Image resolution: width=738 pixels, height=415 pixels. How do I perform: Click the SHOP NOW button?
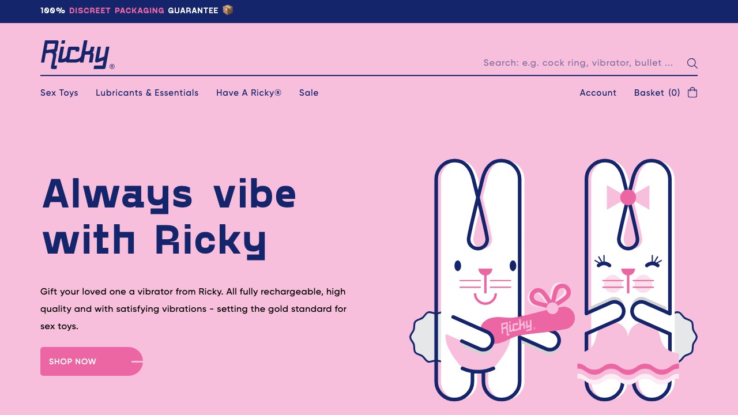[92, 361]
